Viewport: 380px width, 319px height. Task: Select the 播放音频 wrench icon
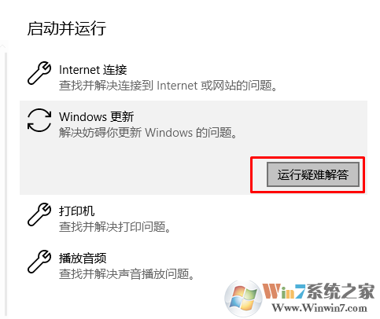(x=39, y=262)
